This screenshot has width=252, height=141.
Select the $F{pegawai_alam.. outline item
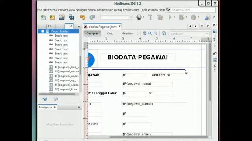tap(67, 85)
